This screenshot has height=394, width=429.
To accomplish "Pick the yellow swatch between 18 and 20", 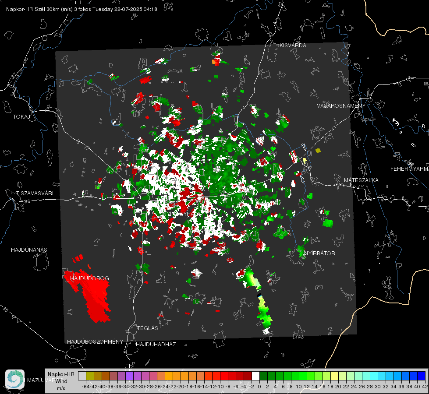I will point(334,376).
